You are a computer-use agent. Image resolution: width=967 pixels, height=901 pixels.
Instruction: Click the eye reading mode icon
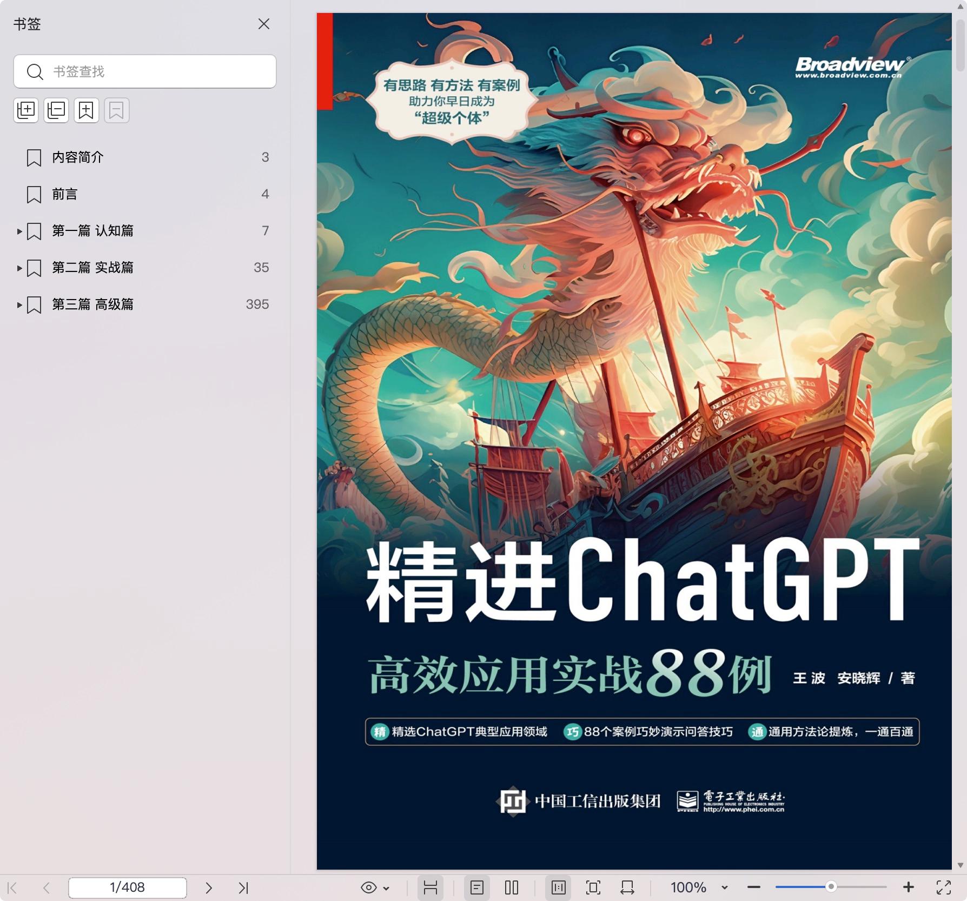[369, 887]
